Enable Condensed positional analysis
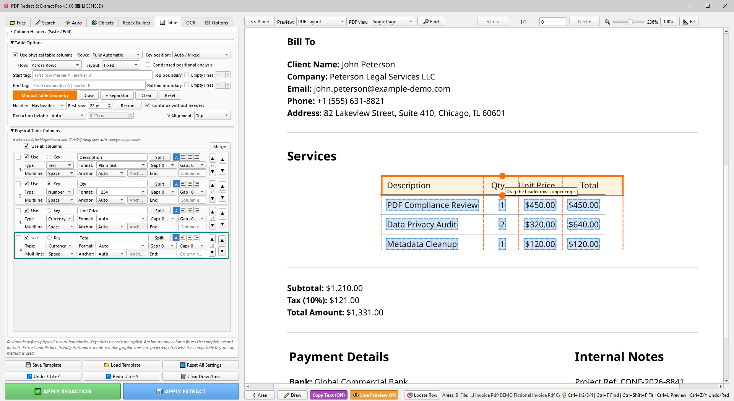 click(148, 65)
